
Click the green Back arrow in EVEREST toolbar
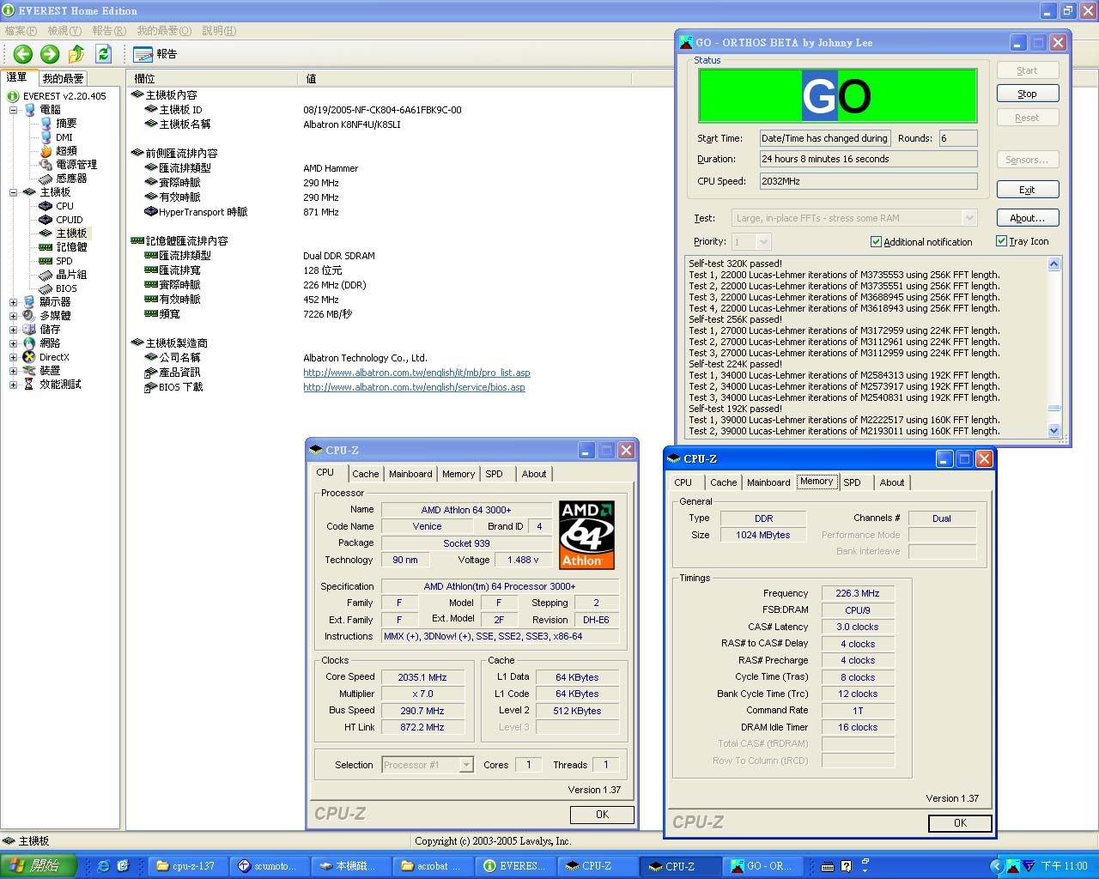click(x=23, y=54)
